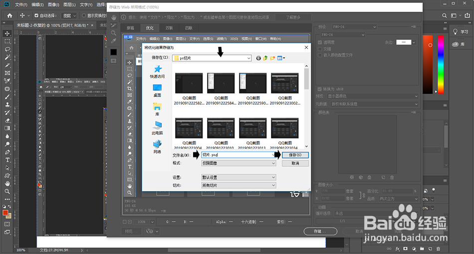Open the Libraries panel cloud icon

point(455,44)
